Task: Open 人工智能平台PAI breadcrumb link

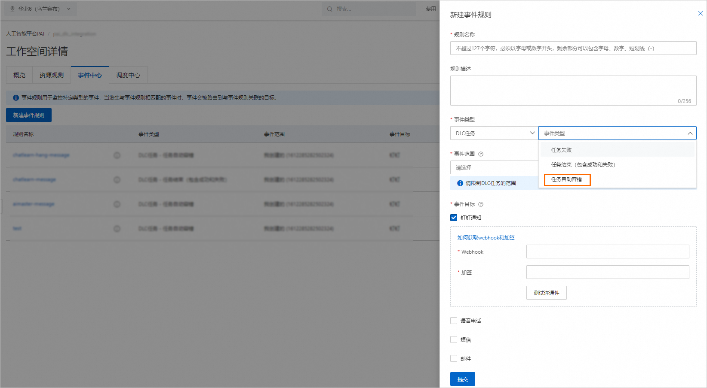Action: pyautogui.click(x=25, y=34)
